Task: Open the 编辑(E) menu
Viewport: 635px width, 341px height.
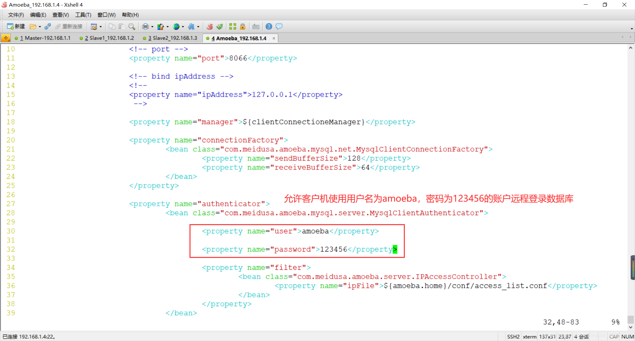Action: click(38, 15)
